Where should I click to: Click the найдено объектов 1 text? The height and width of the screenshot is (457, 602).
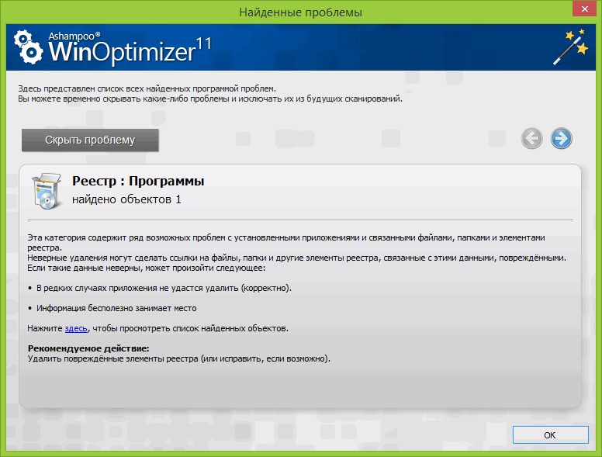pos(126,200)
